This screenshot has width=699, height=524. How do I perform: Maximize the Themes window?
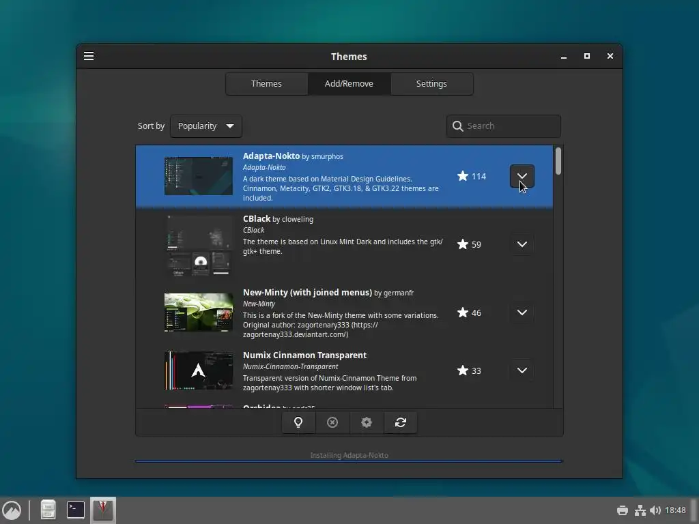(x=587, y=56)
